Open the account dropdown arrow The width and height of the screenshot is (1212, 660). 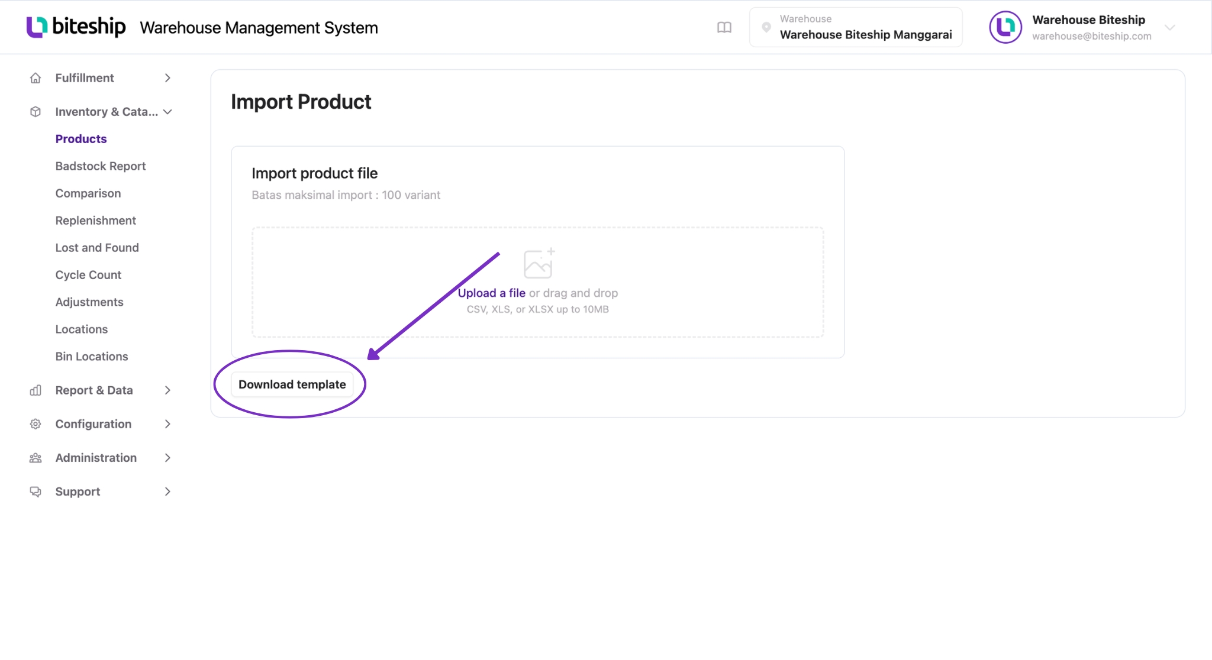click(x=1169, y=28)
